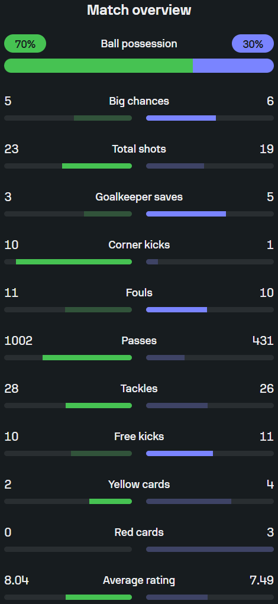The width and height of the screenshot is (278, 604).
Task: Select the Tackles stat label
Action: coord(139,388)
